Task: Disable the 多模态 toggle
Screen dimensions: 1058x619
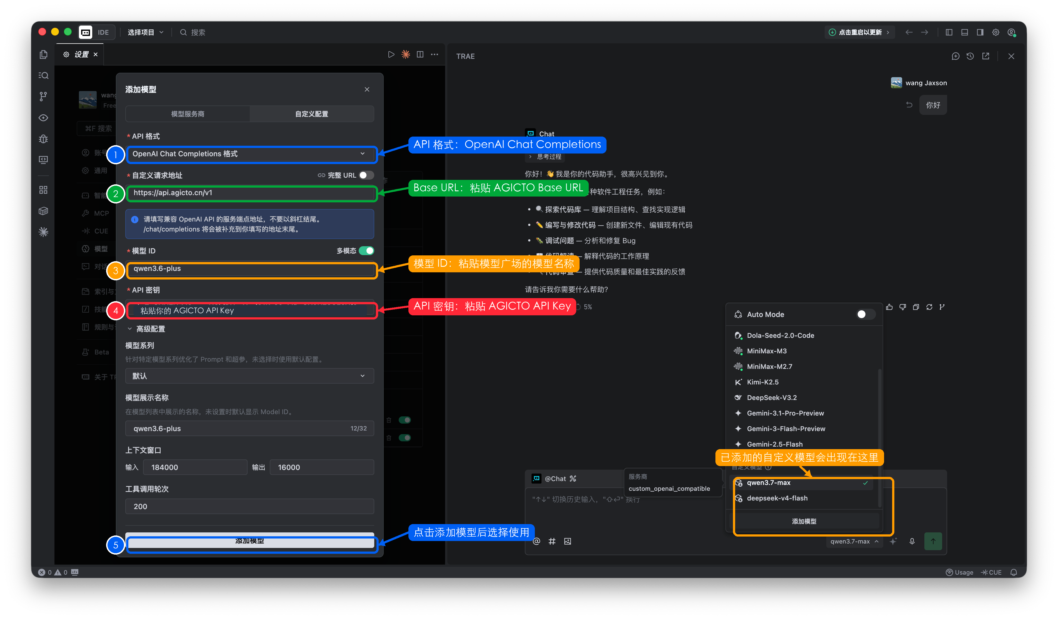Action: (x=366, y=251)
